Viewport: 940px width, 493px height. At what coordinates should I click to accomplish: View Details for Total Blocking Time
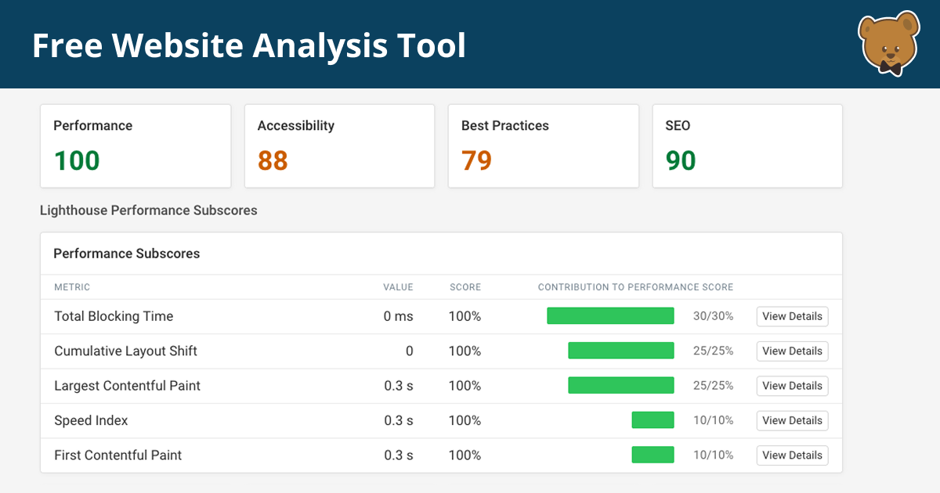point(792,316)
